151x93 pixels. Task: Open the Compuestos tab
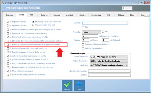coord(96,15)
